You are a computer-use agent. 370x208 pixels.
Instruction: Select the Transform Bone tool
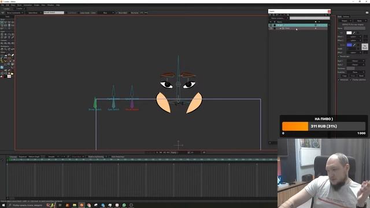click(5, 22)
